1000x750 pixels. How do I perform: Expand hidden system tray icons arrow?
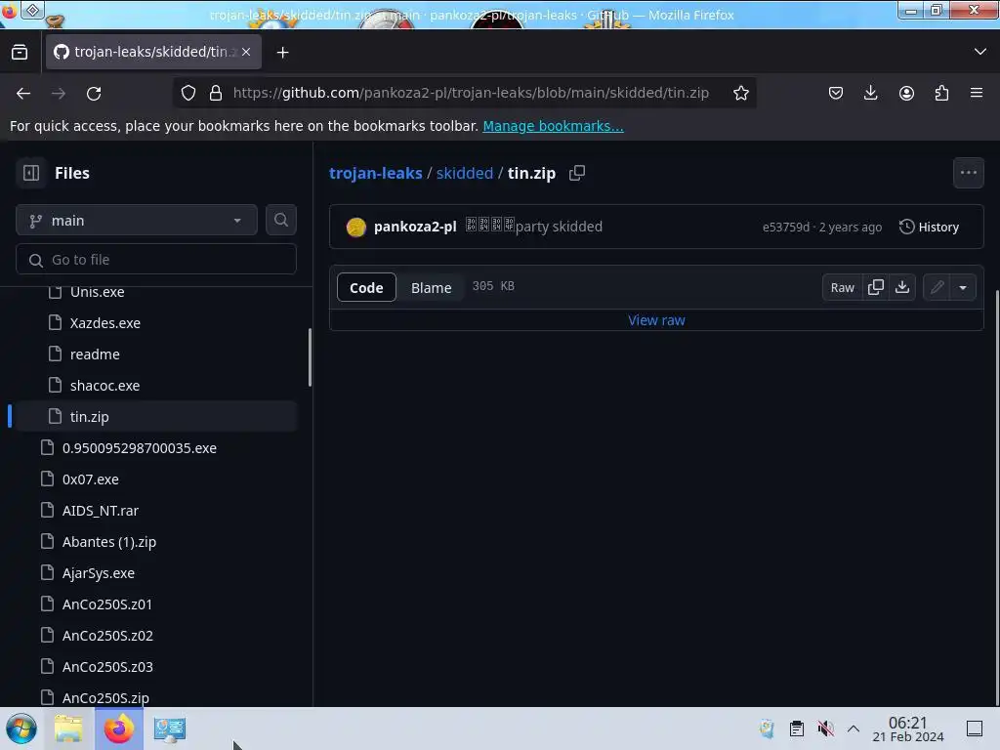pyautogui.click(x=854, y=729)
